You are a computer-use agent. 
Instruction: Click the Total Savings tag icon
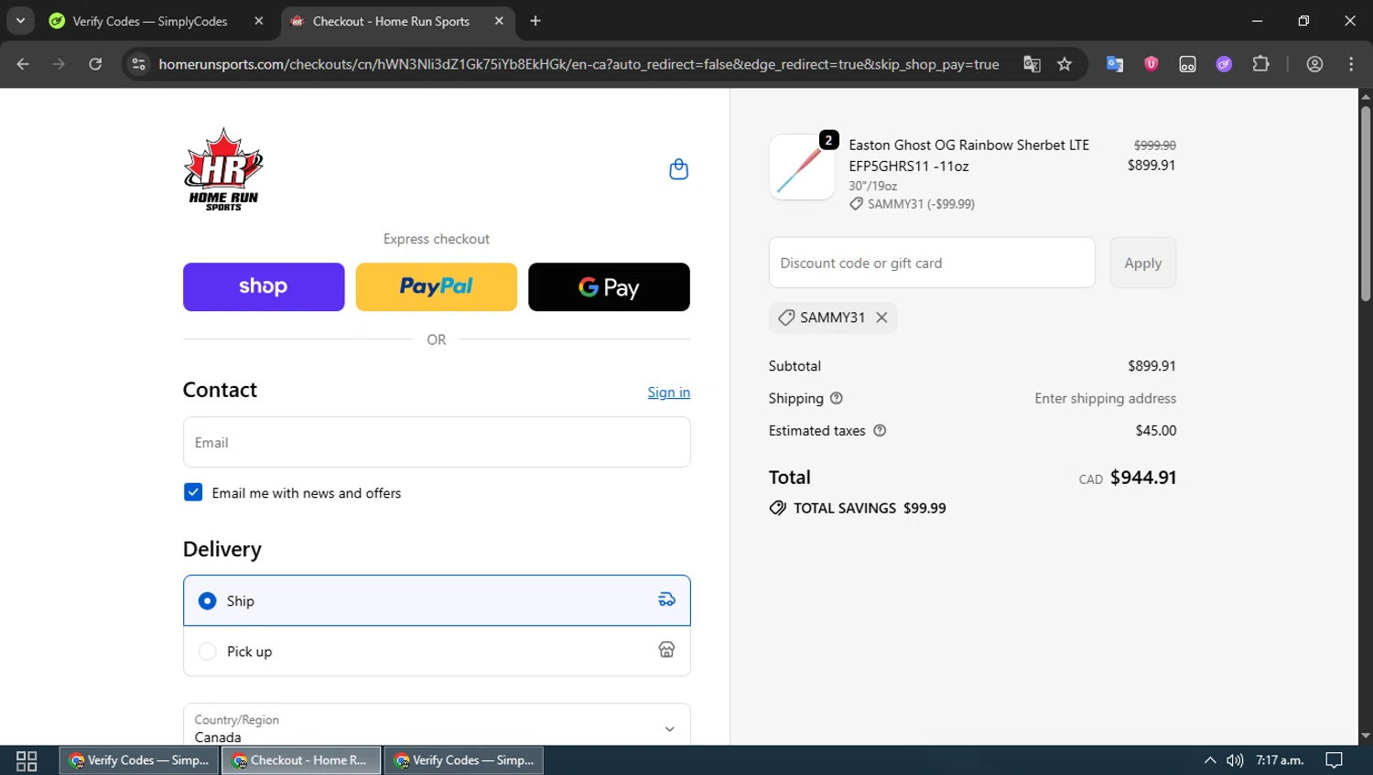pyautogui.click(x=778, y=508)
